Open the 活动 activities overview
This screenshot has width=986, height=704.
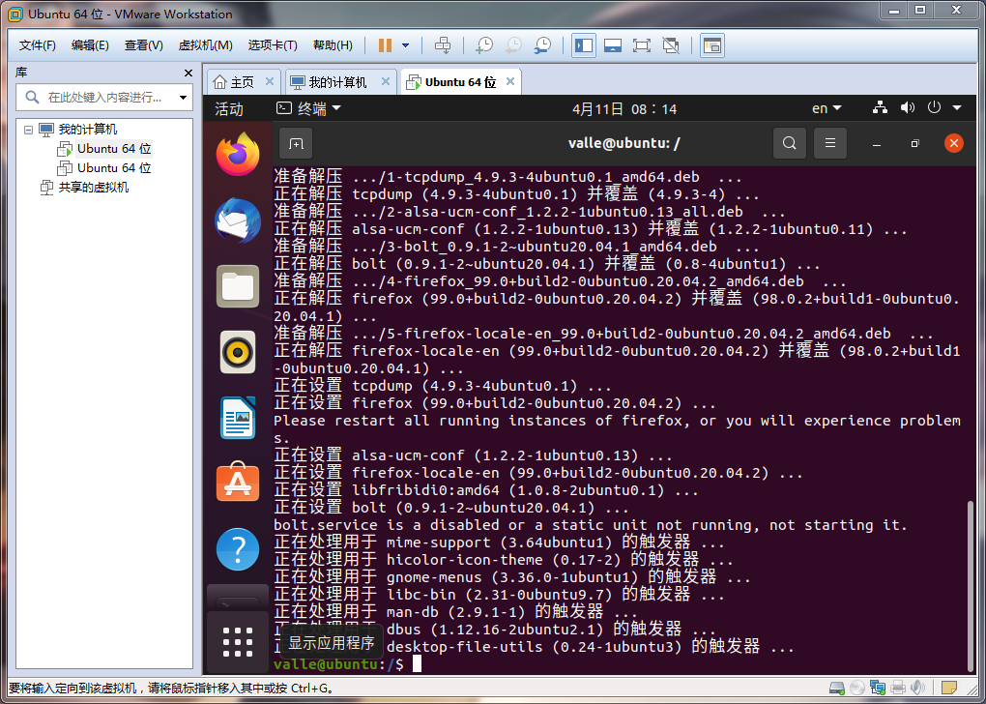click(229, 109)
